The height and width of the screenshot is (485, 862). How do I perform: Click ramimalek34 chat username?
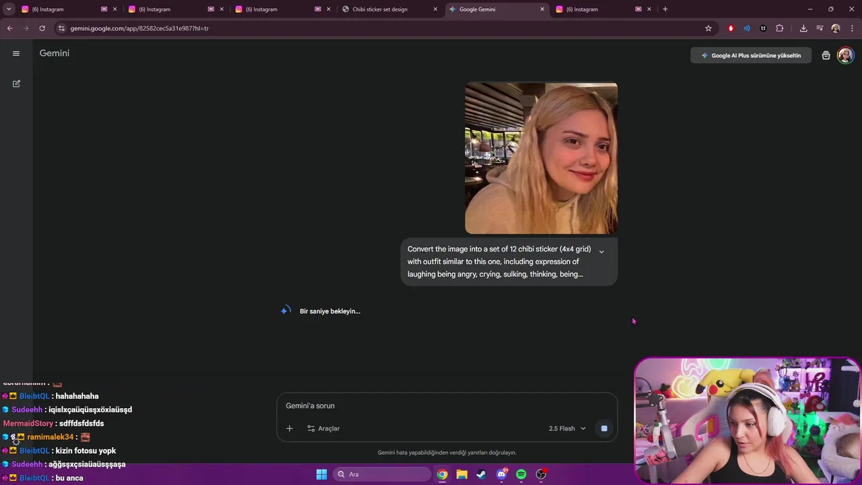(x=50, y=437)
